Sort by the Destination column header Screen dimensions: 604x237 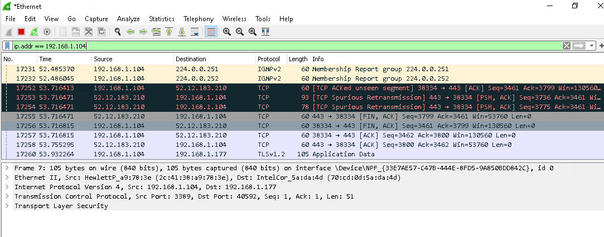pos(215,59)
